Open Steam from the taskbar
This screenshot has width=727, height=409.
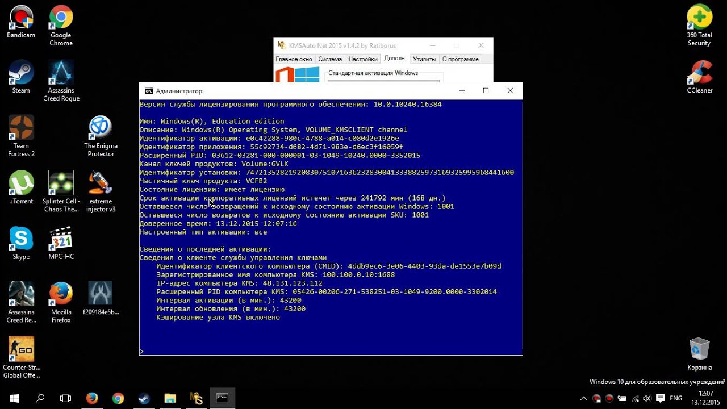coord(144,398)
